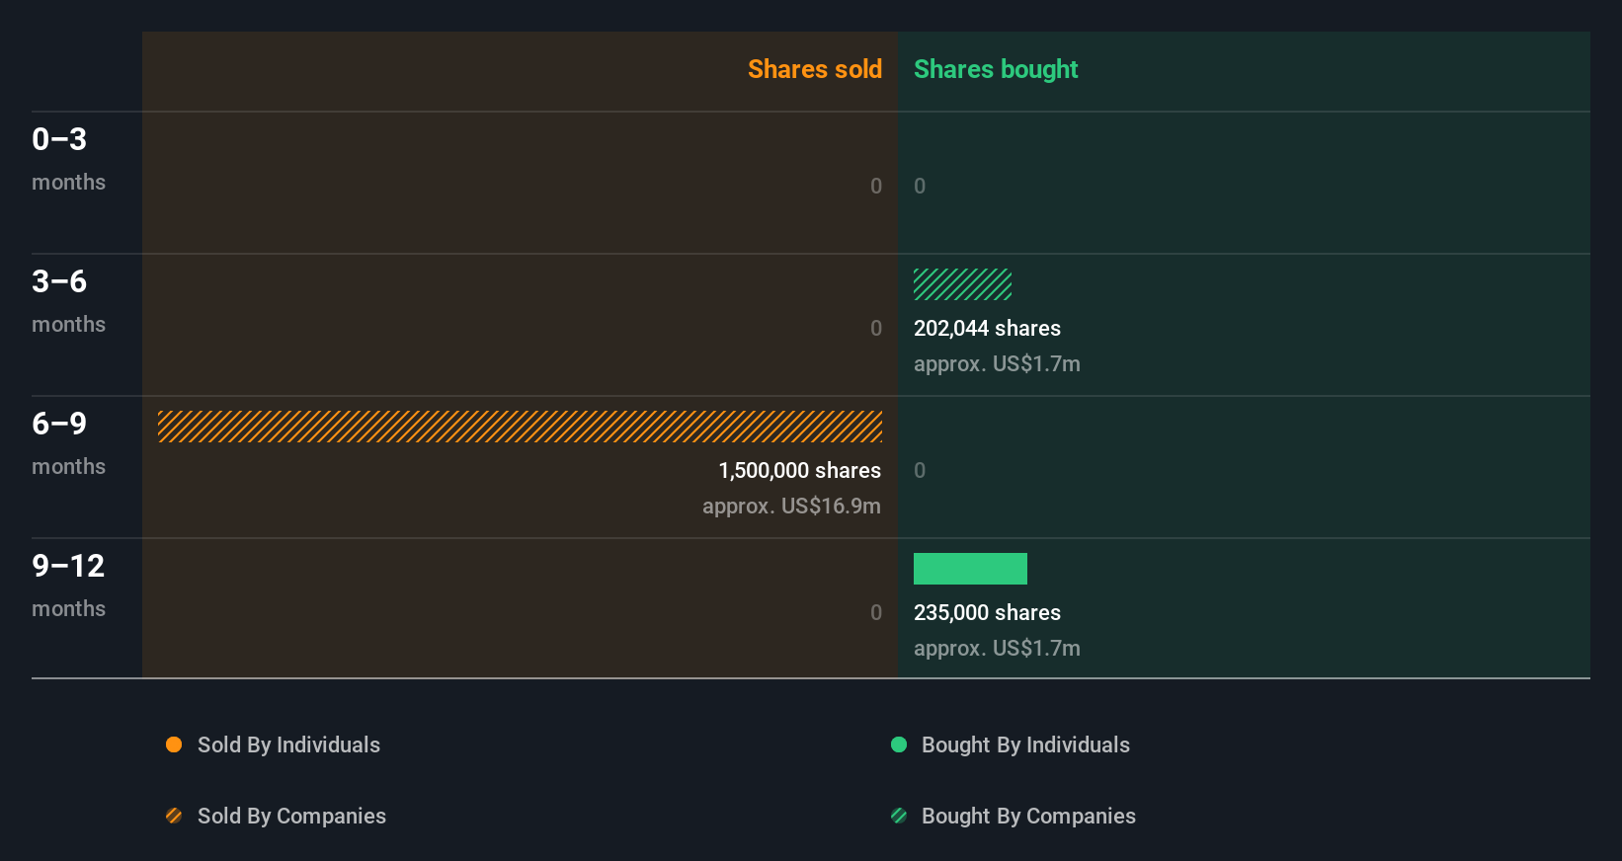Click approx. US$1.7m in the 3–6 months row
Image resolution: width=1622 pixels, height=861 pixels.
[x=997, y=364]
